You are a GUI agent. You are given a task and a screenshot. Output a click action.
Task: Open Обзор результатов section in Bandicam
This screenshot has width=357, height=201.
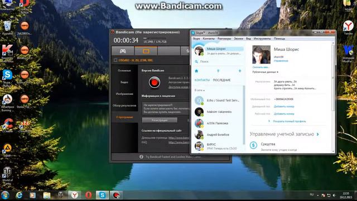coord(124,106)
